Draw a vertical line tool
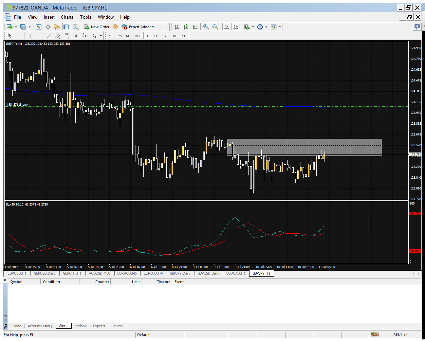Screen dimensions: 425x341 [x=30, y=36]
